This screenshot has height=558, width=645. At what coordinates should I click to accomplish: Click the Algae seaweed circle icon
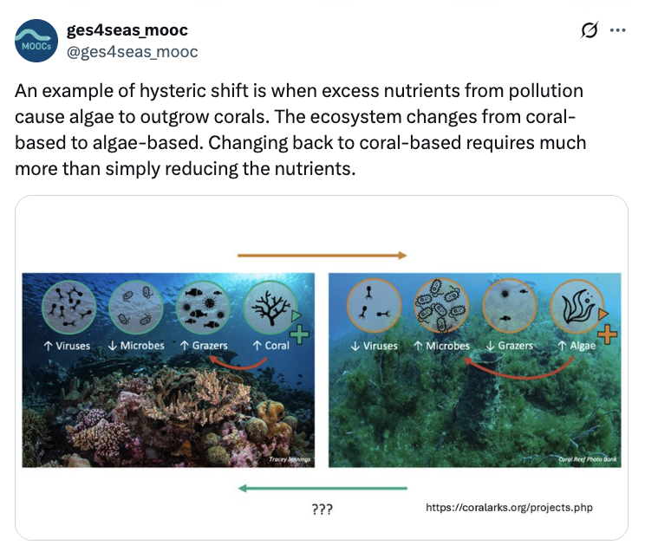tap(575, 308)
